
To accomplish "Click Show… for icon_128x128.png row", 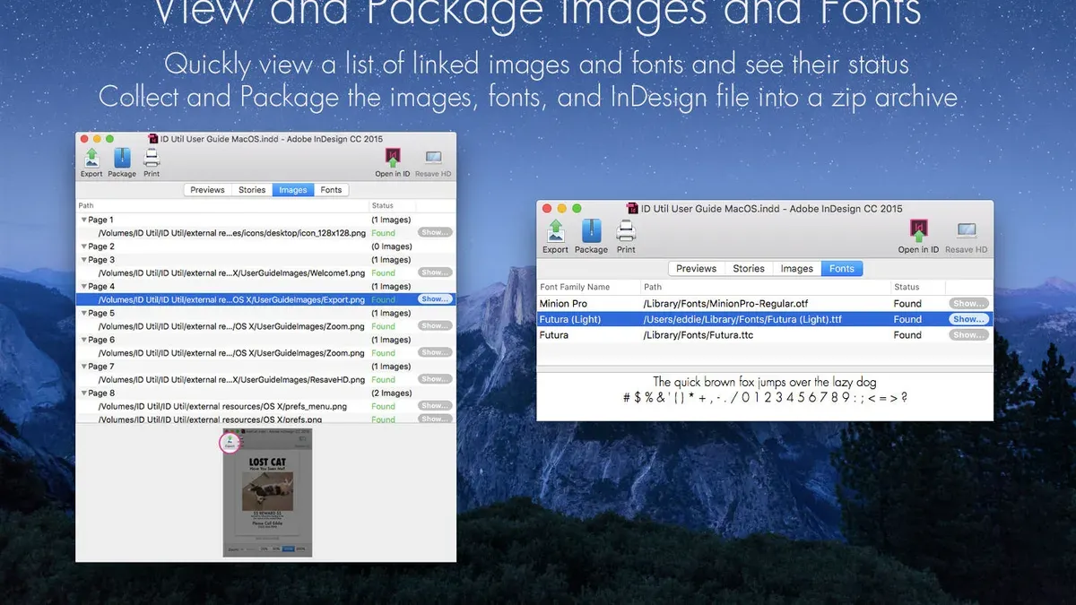I will [435, 232].
